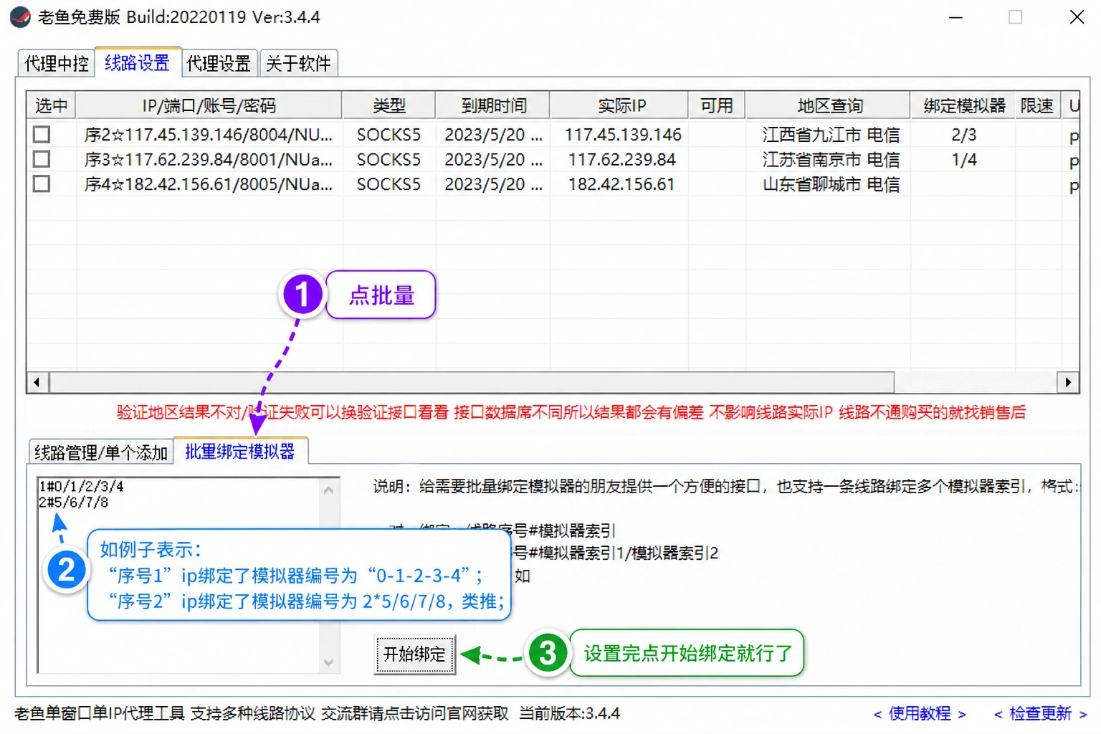This screenshot has width=1101, height=734.
Task: Click the table's horizontal scrollbar thumb
Action: pyautogui.click(x=472, y=382)
